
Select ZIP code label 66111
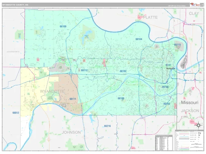[73, 99]
